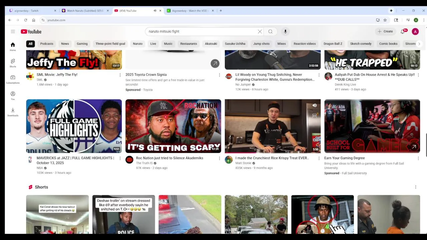Click the YouTube logo
427x240 pixels.
click(31, 32)
